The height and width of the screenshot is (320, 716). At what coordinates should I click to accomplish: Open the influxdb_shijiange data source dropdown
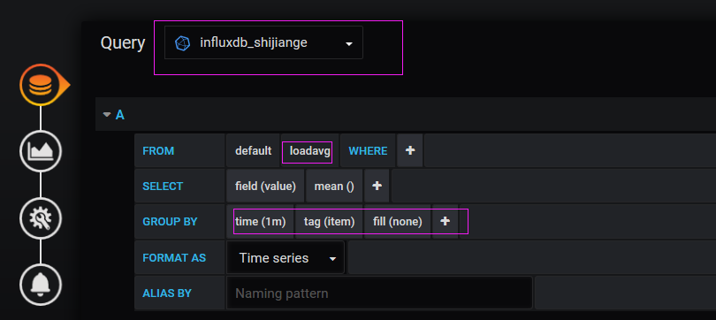(264, 42)
